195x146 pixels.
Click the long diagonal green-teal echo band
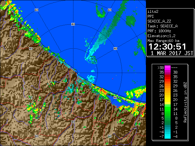[107, 30]
